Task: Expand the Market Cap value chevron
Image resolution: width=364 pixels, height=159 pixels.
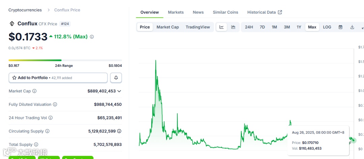Action: pos(119,91)
